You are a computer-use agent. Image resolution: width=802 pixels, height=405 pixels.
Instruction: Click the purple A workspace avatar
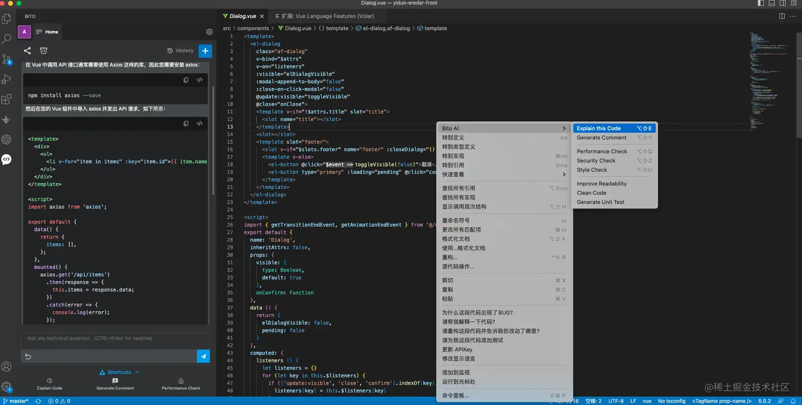[x=24, y=32]
